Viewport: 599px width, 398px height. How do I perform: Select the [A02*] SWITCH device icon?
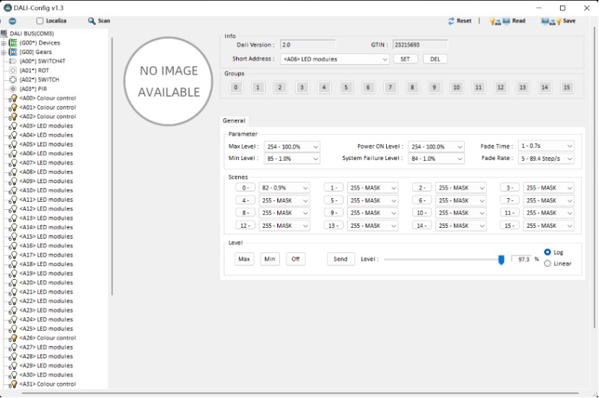click(13, 80)
